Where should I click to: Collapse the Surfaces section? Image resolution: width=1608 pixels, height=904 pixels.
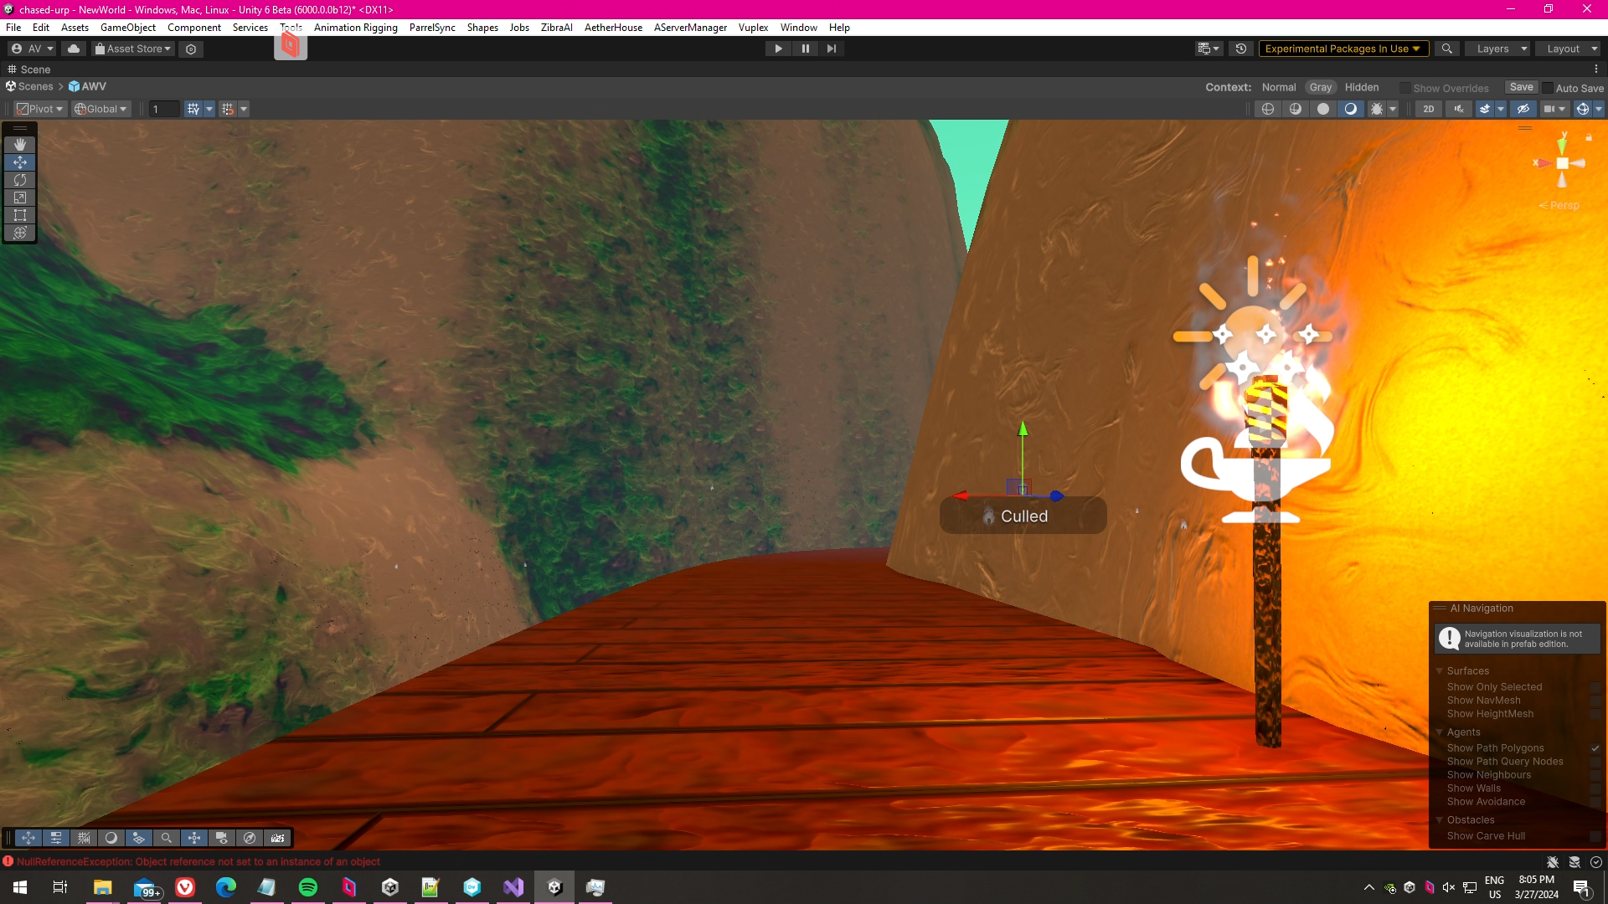point(1440,671)
